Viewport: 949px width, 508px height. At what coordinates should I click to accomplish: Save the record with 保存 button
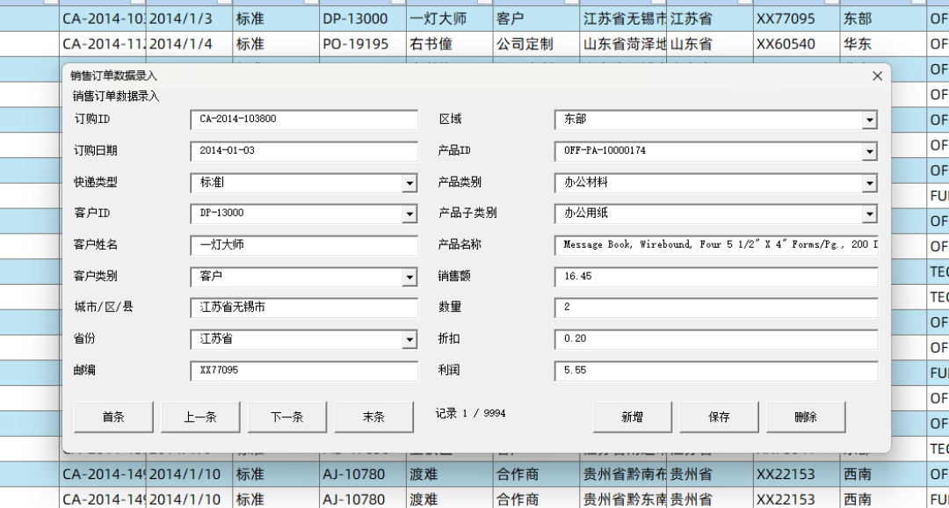pyautogui.click(x=719, y=417)
